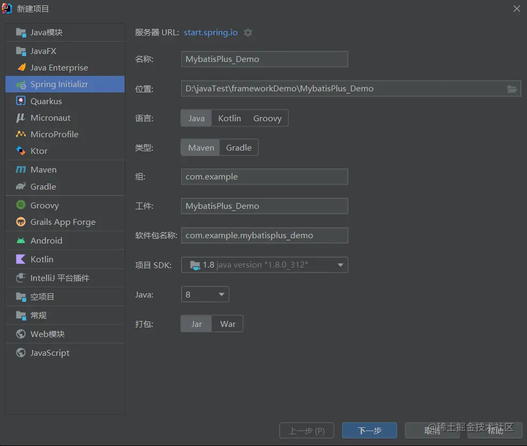
Task: Select Quarkus project generator
Action: tap(65, 101)
